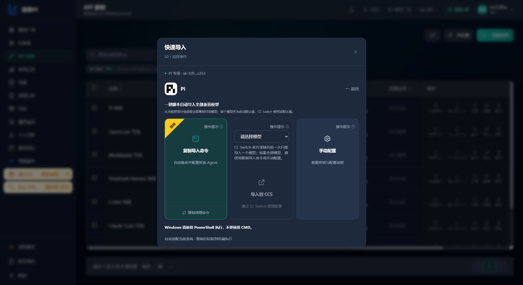The image size is (523, 285).
Task: Click the 推荐 ribbon badge
Action: coord(173,126)
